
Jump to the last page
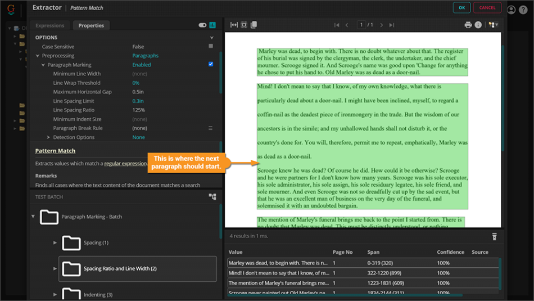(x=392, y=25)
